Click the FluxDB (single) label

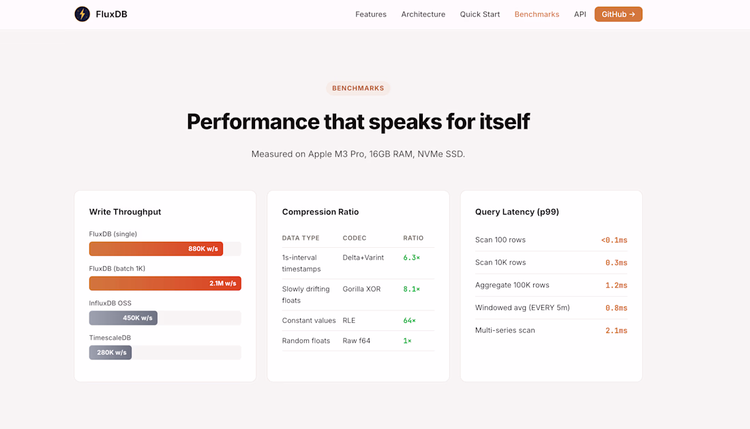coord(113,234)
